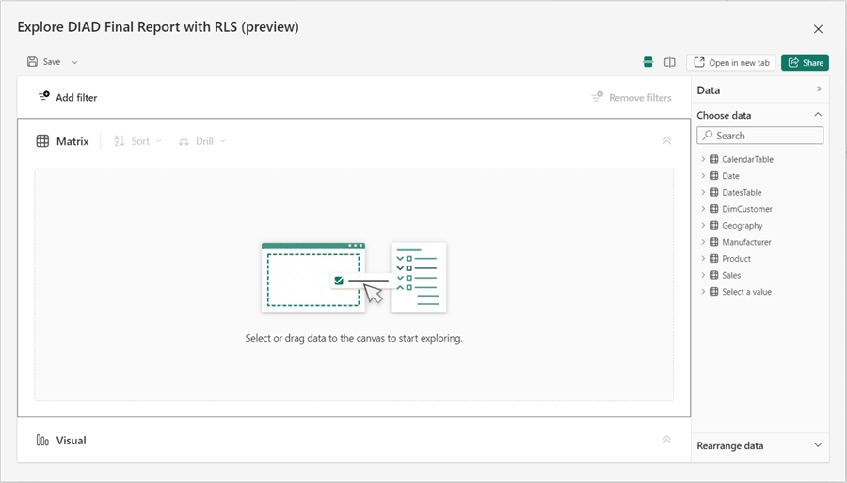Click the green Share button
The height and width of the screenshot is (483, 847).
[x=805, y=62]
